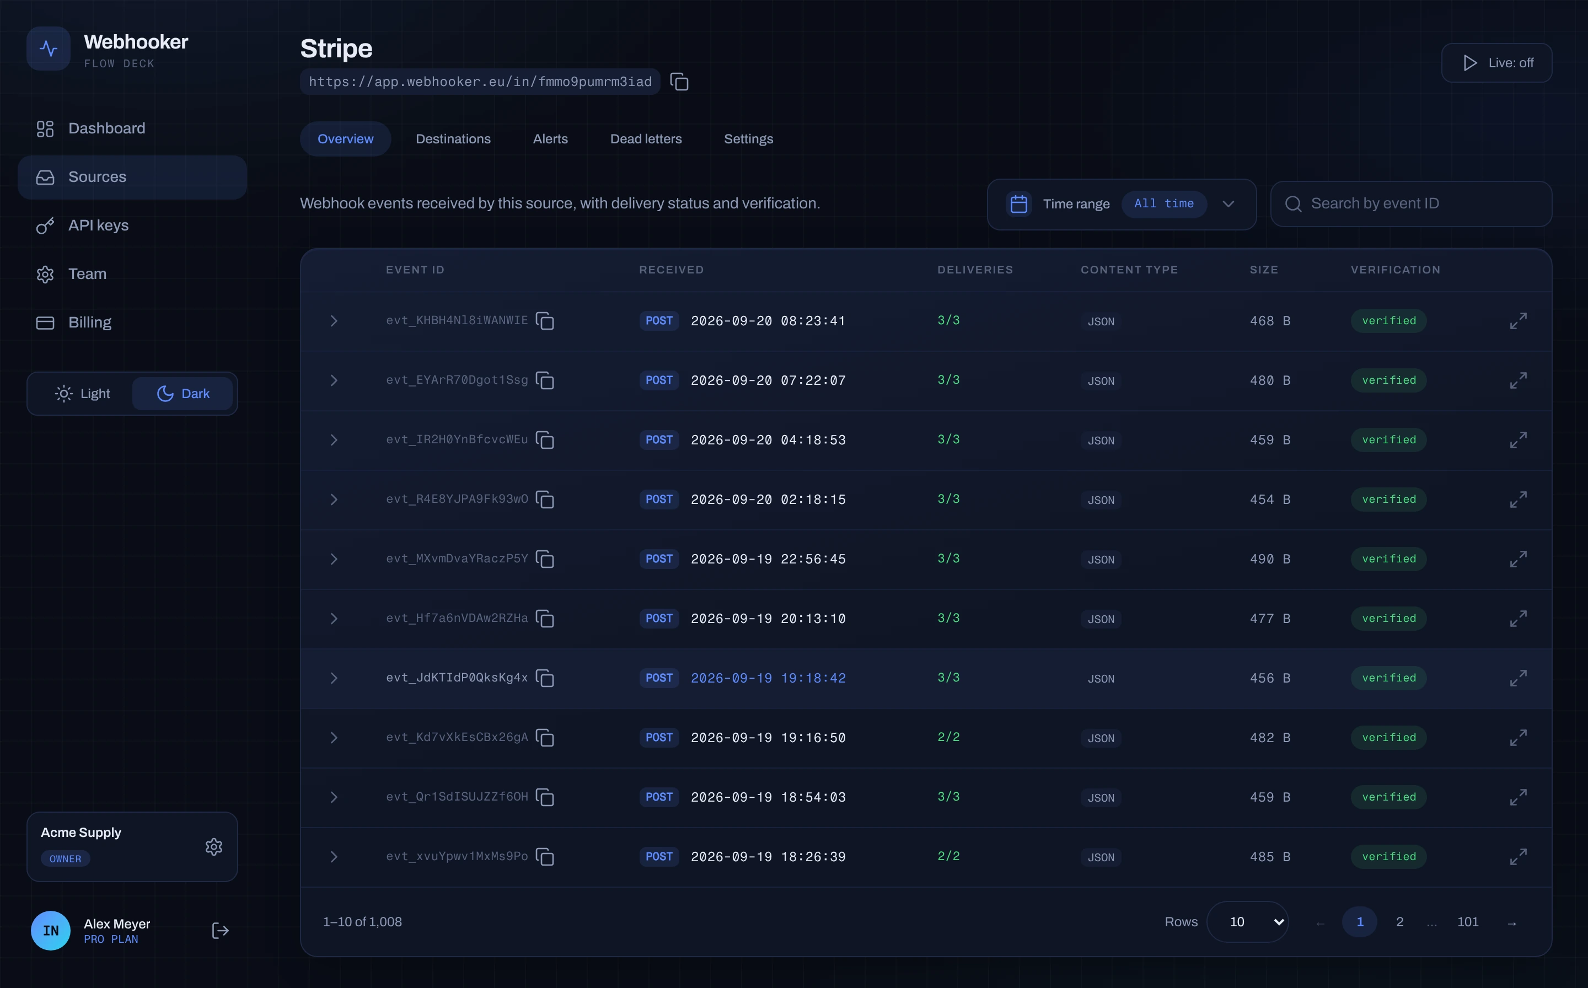
Task: Click the Webhooker pulse logo
Action: tap(49, 49)
